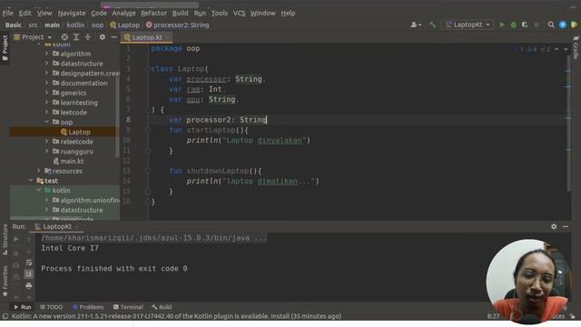Collapse all icon in Project panel header
This screenshot has width=581, height=327.
(x=88, y=37)
